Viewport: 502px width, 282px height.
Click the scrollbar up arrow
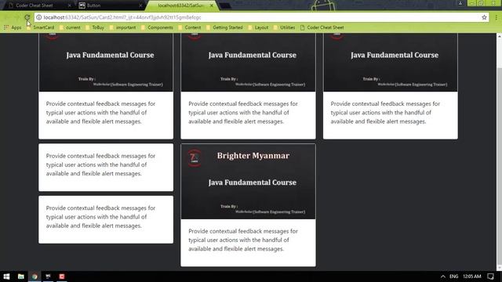tap(499, 36)
